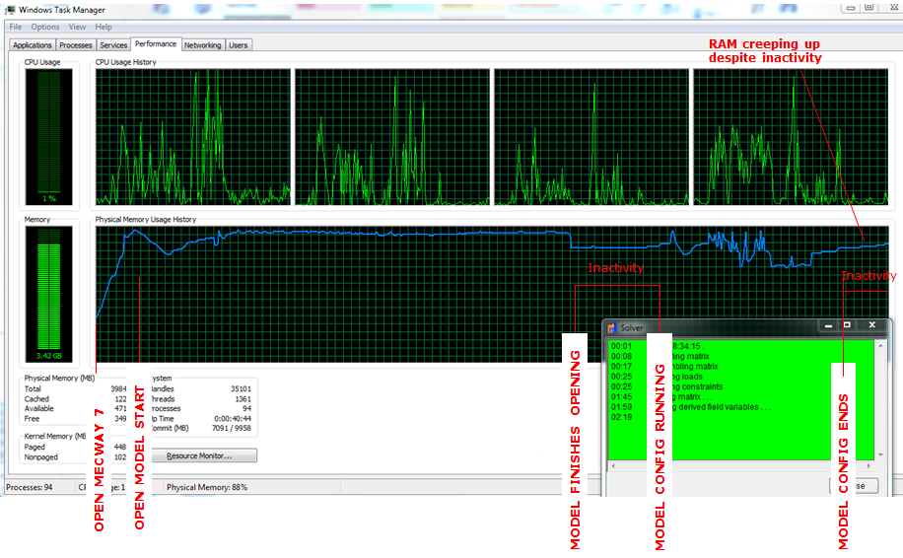Click the third CPU usage history graph
The image size is (903, 558).
tap(591, 137)
